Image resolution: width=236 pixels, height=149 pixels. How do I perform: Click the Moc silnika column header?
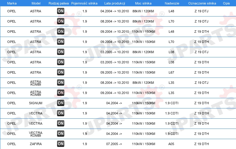pyautogui.click(x=143, y=3)
